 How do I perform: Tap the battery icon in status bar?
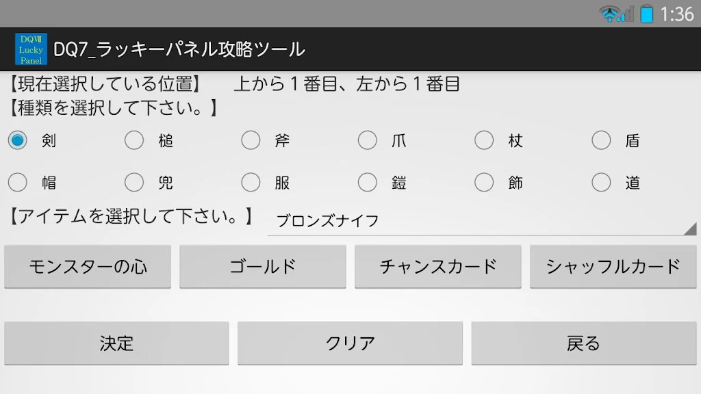click(x=646, y=14)
